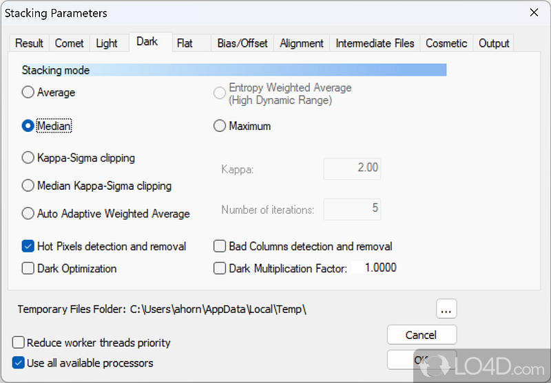Turn on Dark Optimization
551x383 pixels.
coord(28,268)
